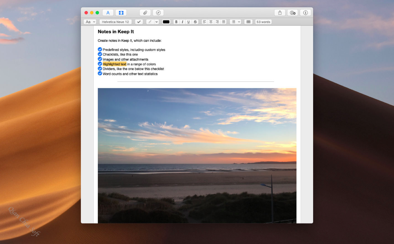Toggle italic formatting
Viewport: 394px width, 244px height.
182,22
